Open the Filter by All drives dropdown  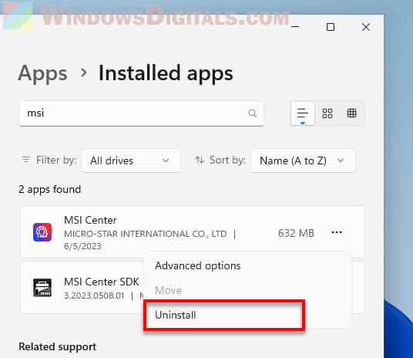tap(131, 160)
